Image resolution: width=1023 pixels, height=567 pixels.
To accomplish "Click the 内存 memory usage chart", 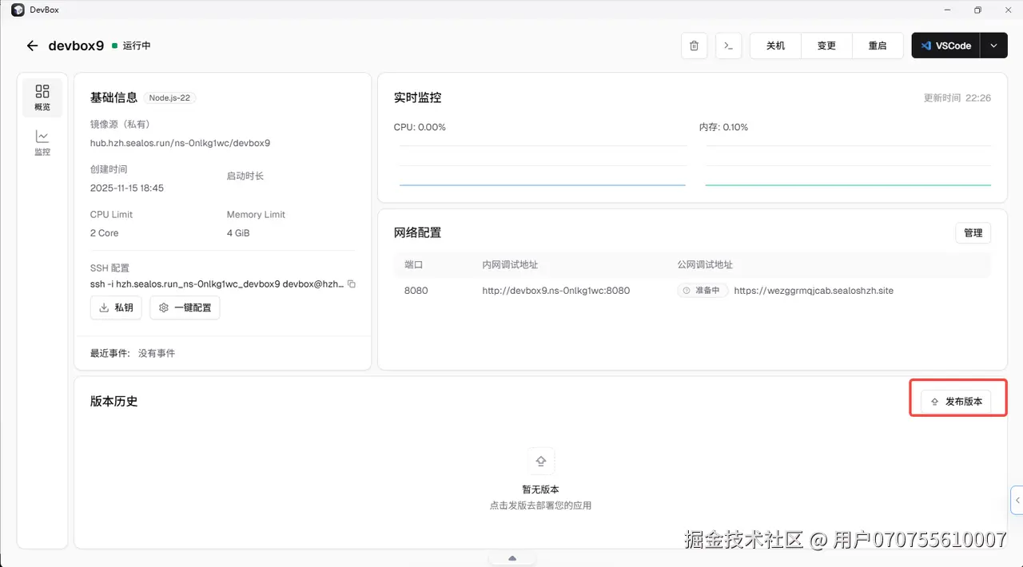I will 848,165.
